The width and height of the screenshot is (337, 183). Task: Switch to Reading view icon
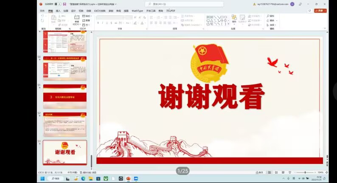283,172
